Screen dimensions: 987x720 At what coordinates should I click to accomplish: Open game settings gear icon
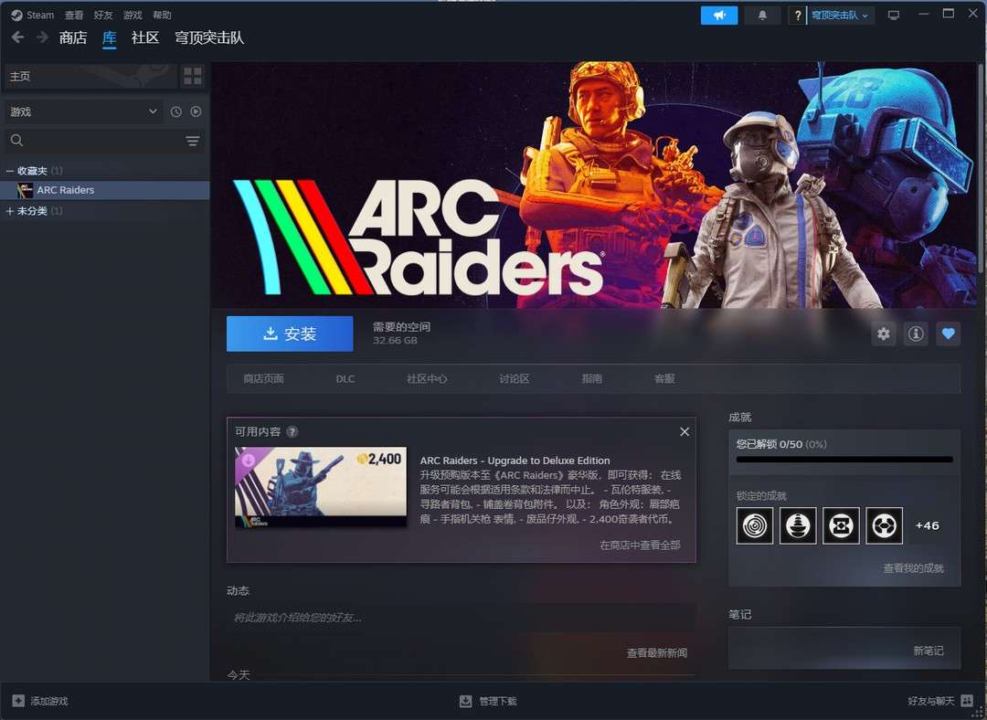click(883, 334)
